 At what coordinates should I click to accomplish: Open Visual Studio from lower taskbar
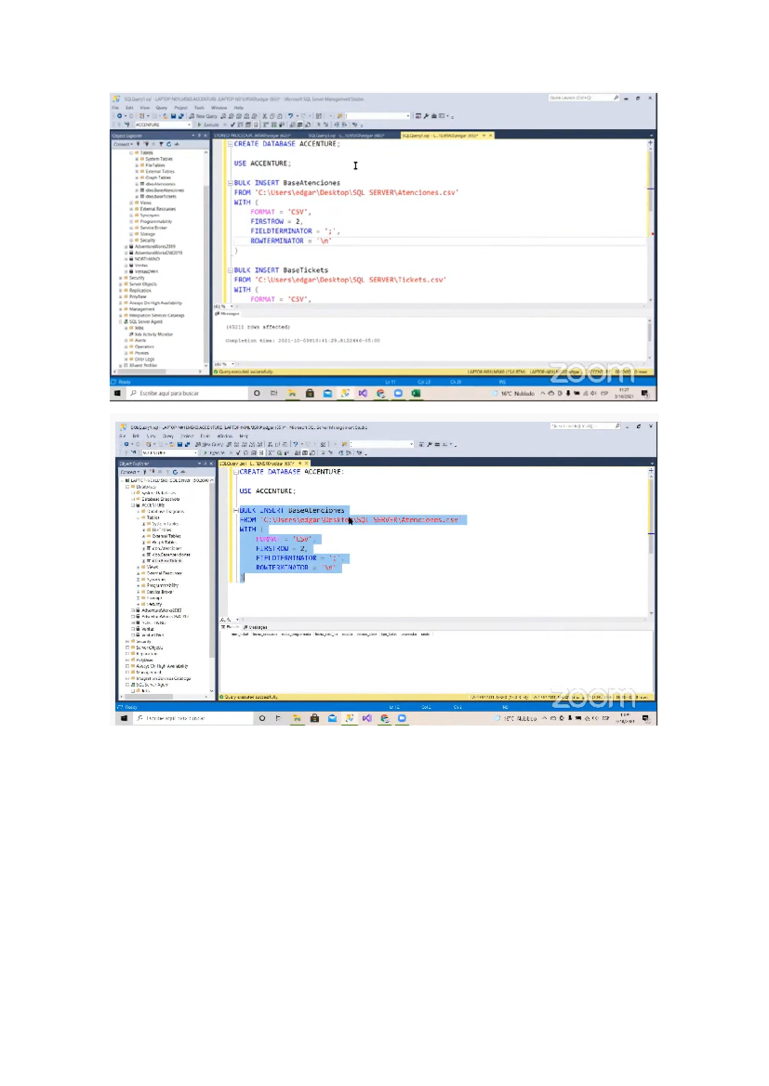[x=367, y=718]
